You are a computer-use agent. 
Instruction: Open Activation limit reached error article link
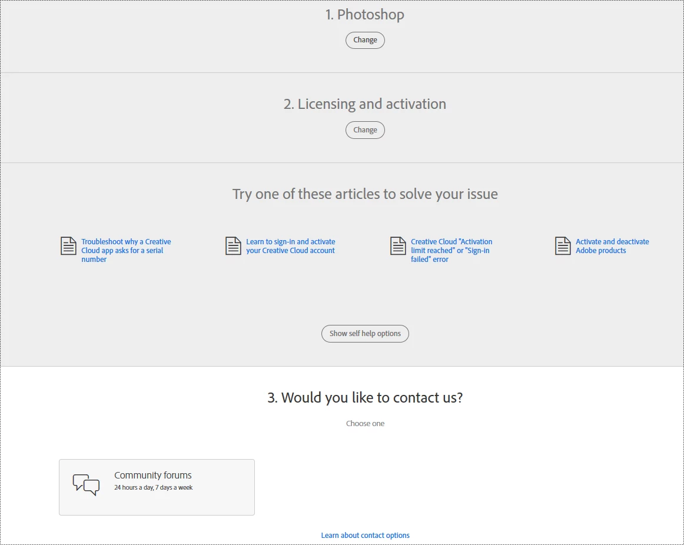[451, 250]
